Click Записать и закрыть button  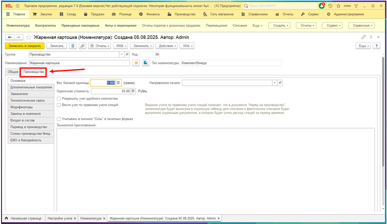[x=25, y=46]
